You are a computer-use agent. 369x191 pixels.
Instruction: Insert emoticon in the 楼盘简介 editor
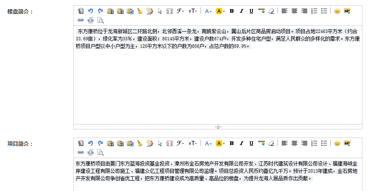click(x=337, y=11)
